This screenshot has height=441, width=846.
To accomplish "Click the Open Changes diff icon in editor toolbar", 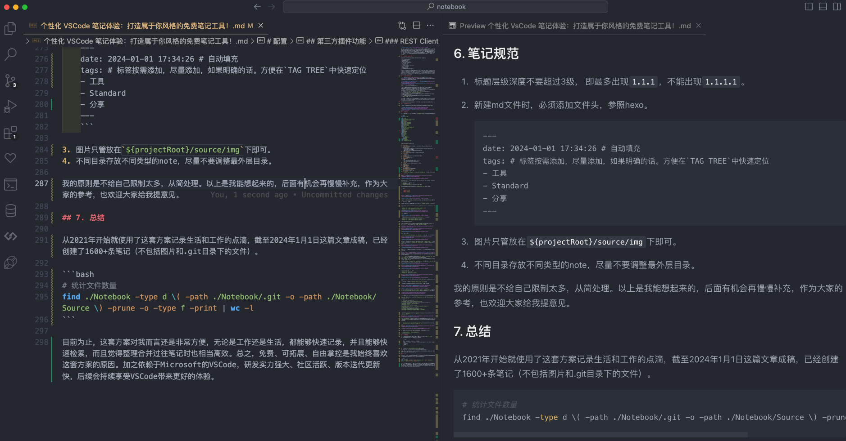I will 402,26.
